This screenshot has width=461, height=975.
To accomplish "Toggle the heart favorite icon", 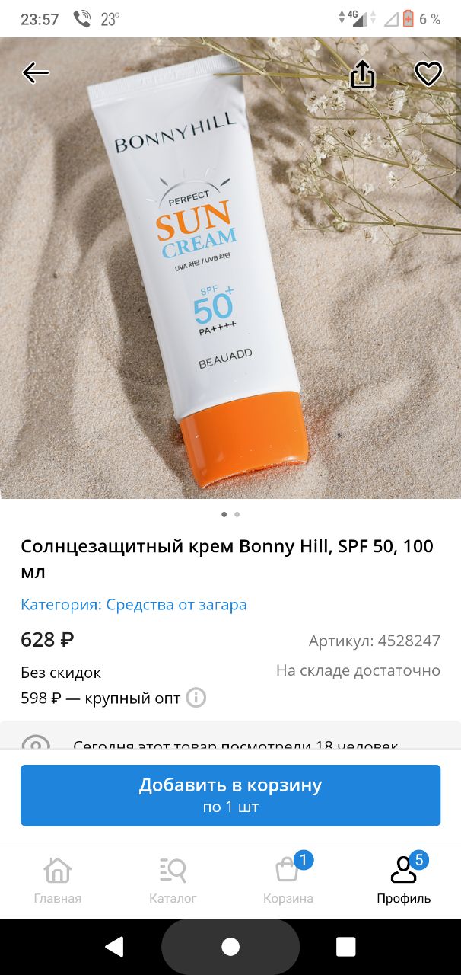I will coord(428,74).
